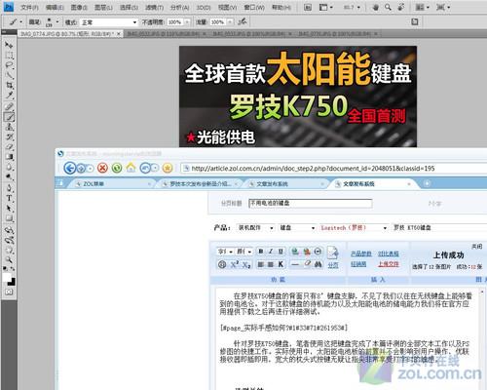
Task: Select the Pen tool
Action: [x=9, y=188]
